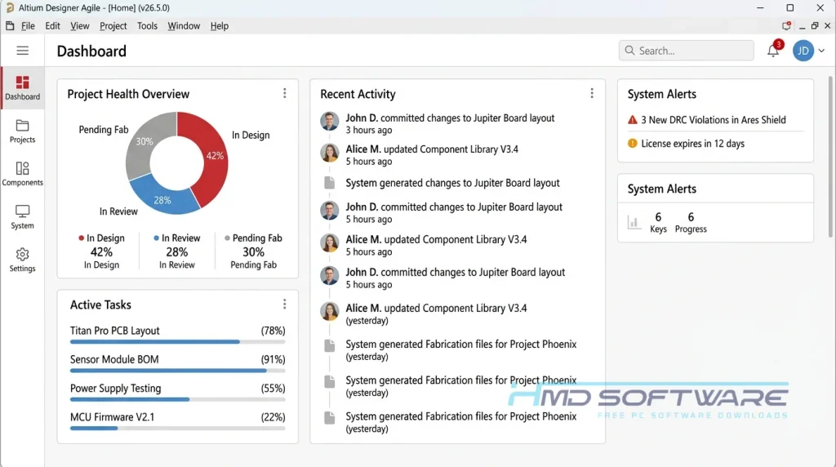Click John D. avatar, 3 hours ago entry
This screenshot has height=467, width=836.
330,122
